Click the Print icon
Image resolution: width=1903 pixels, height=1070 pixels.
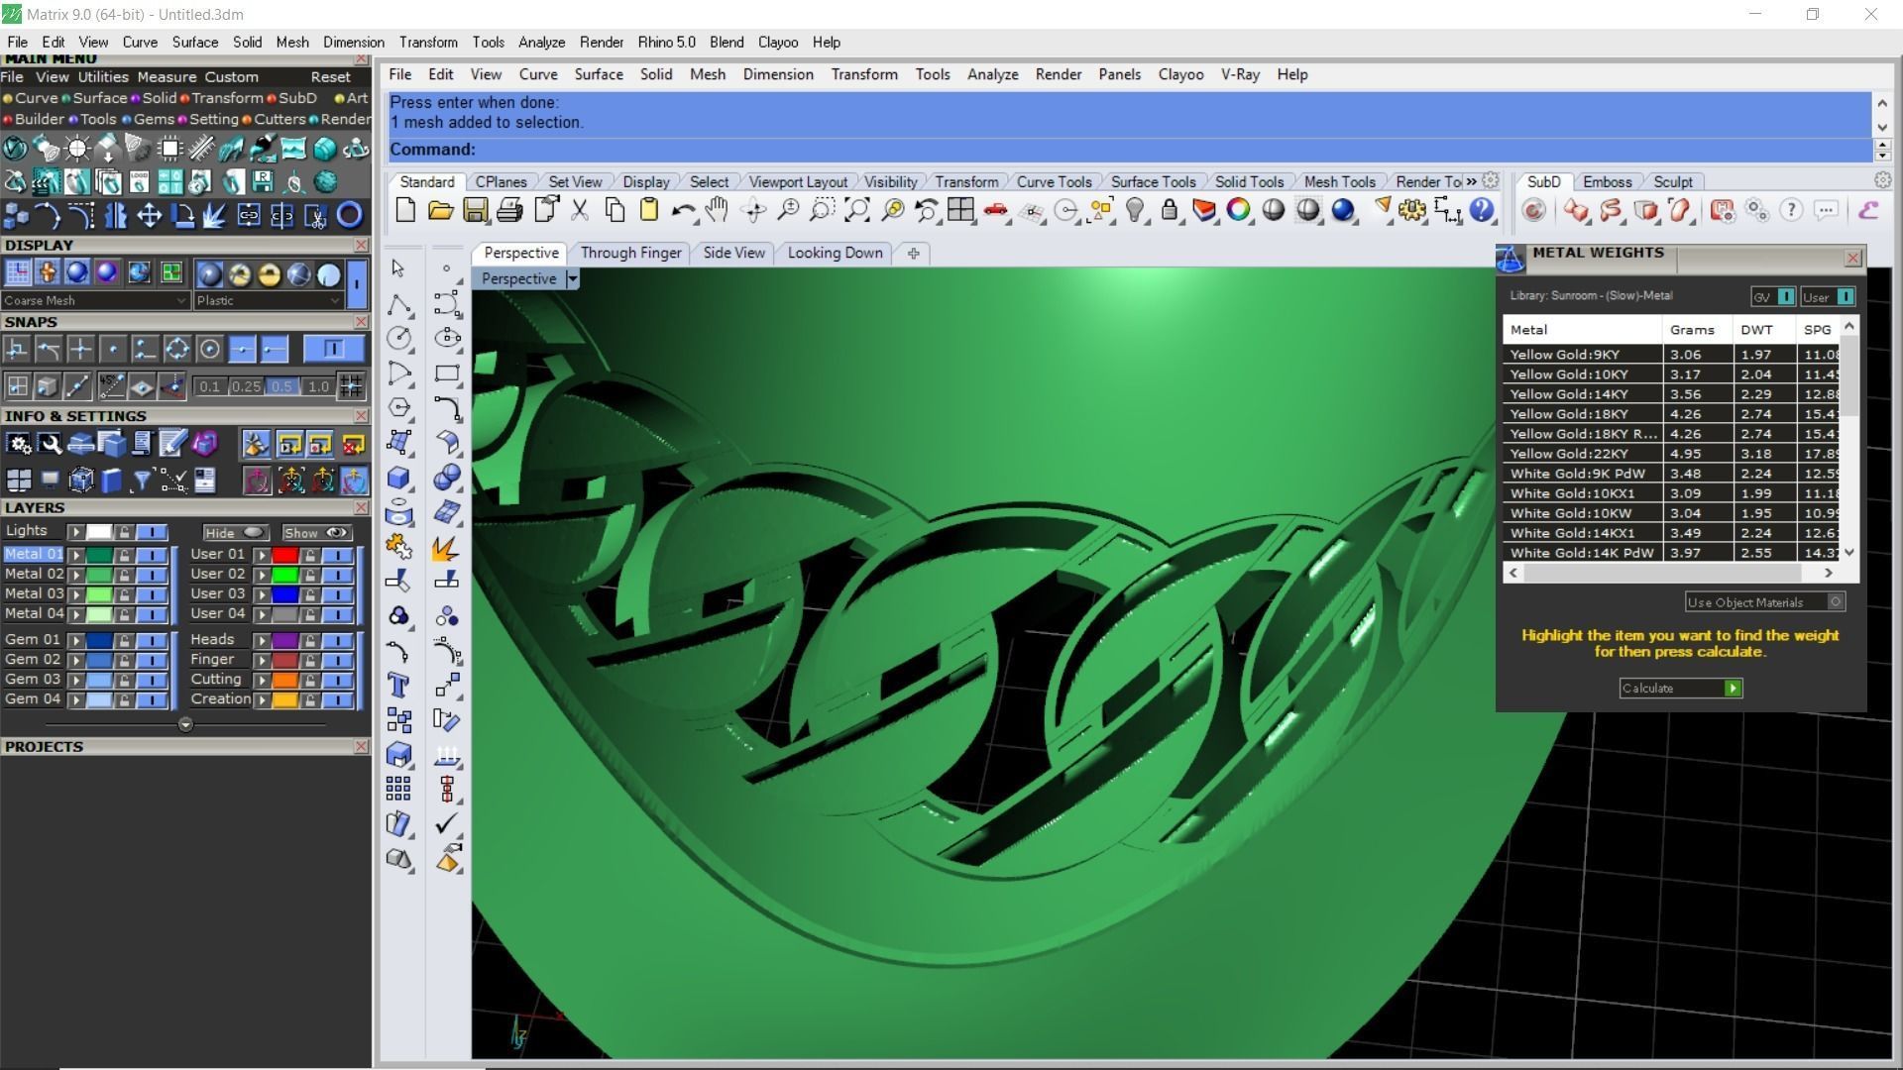tap(509, 210)
